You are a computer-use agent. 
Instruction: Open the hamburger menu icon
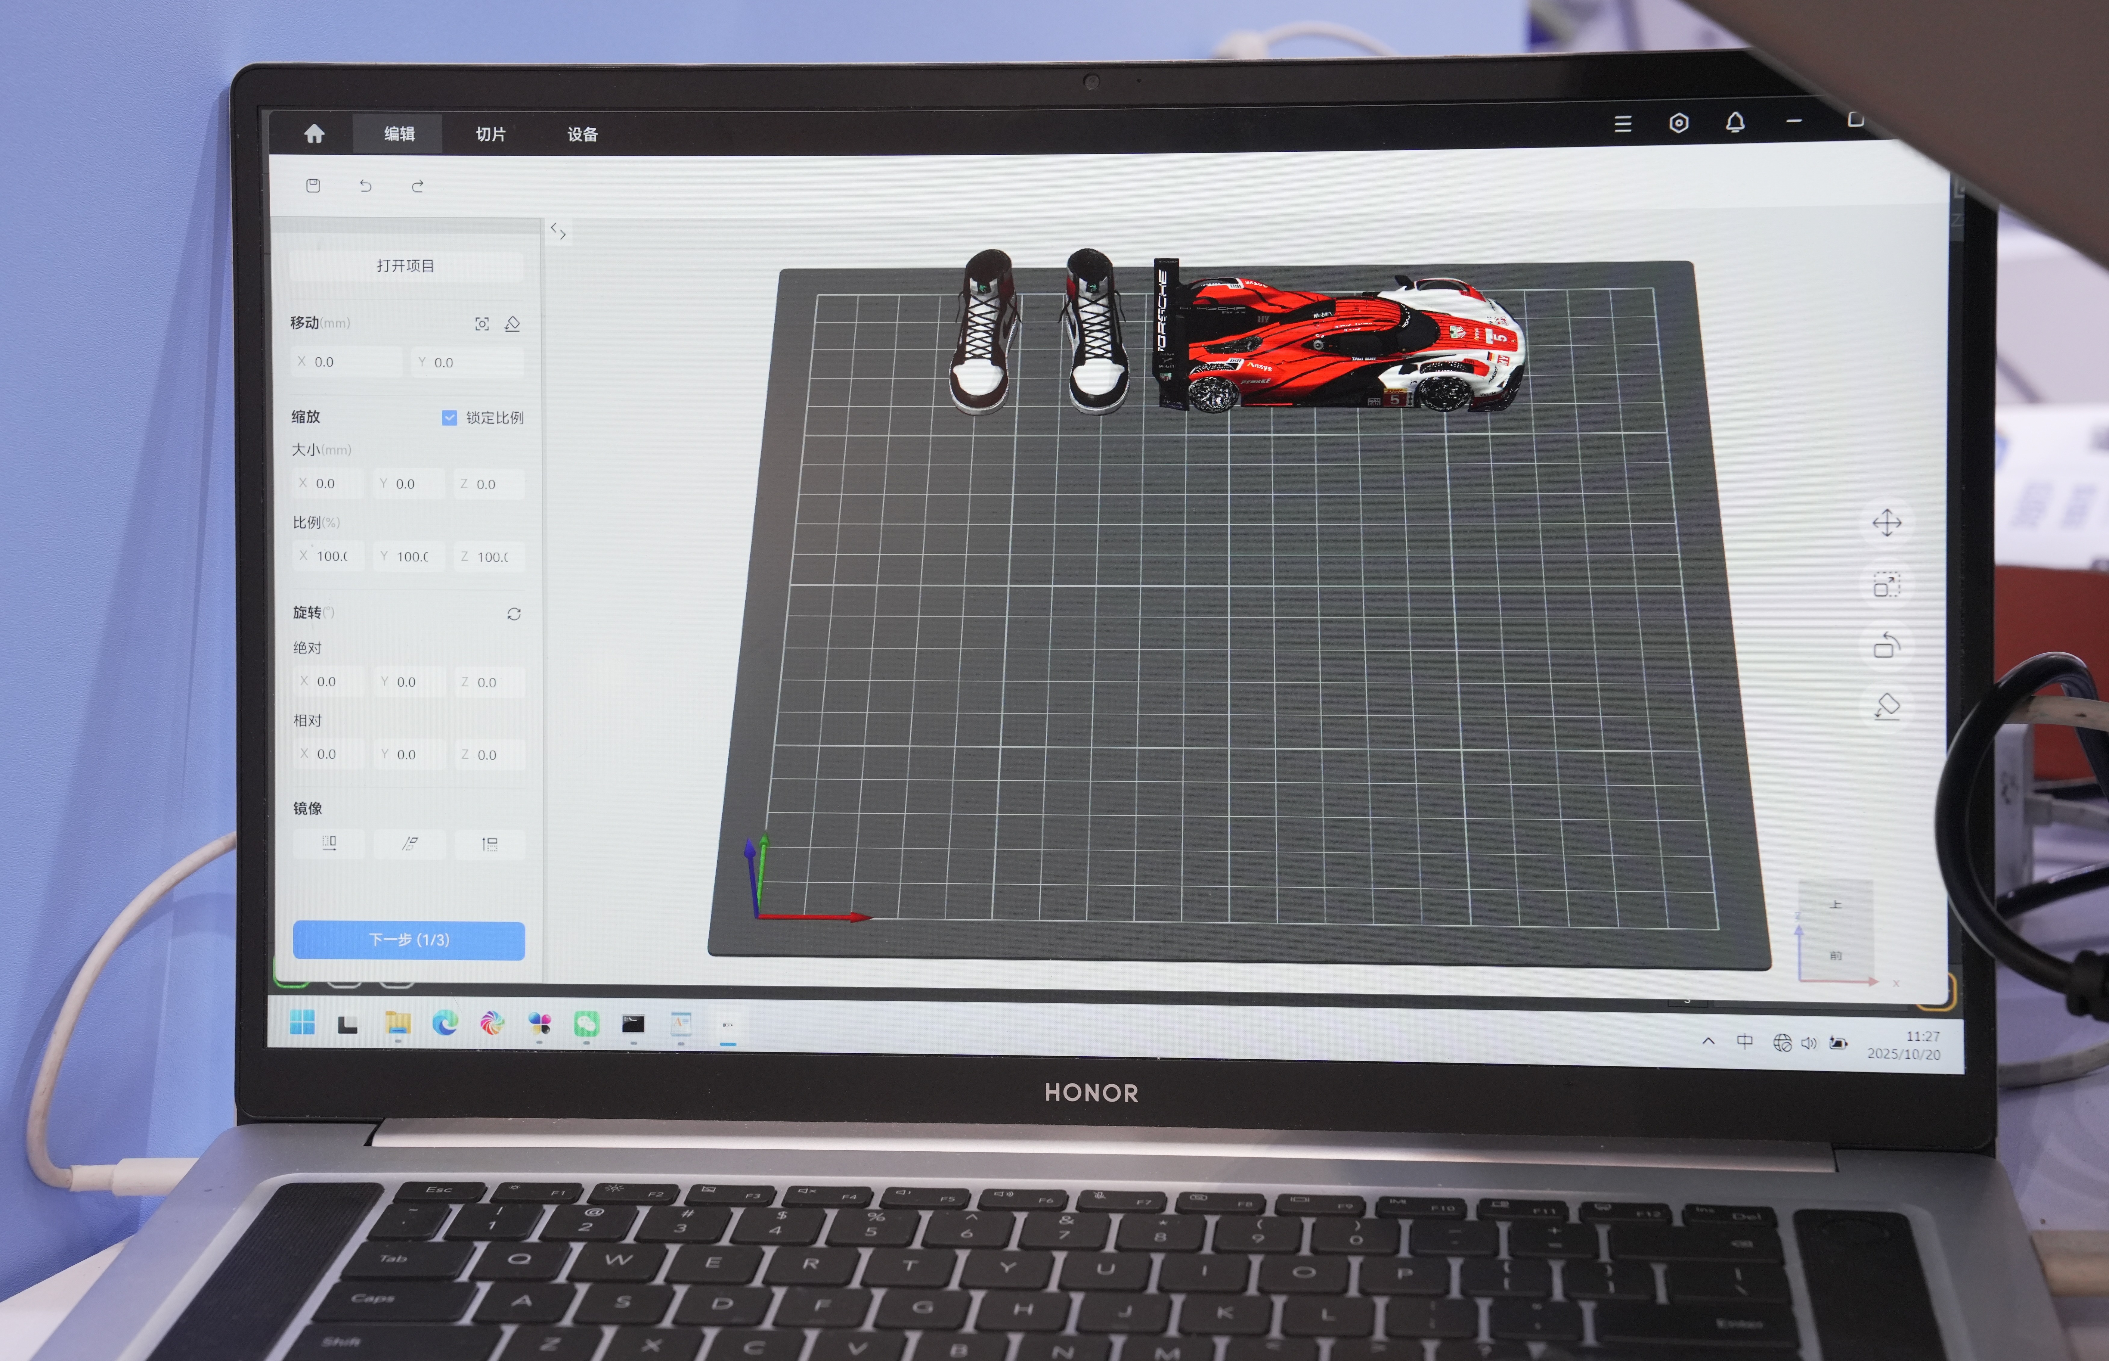click(x=1623, y=124)
